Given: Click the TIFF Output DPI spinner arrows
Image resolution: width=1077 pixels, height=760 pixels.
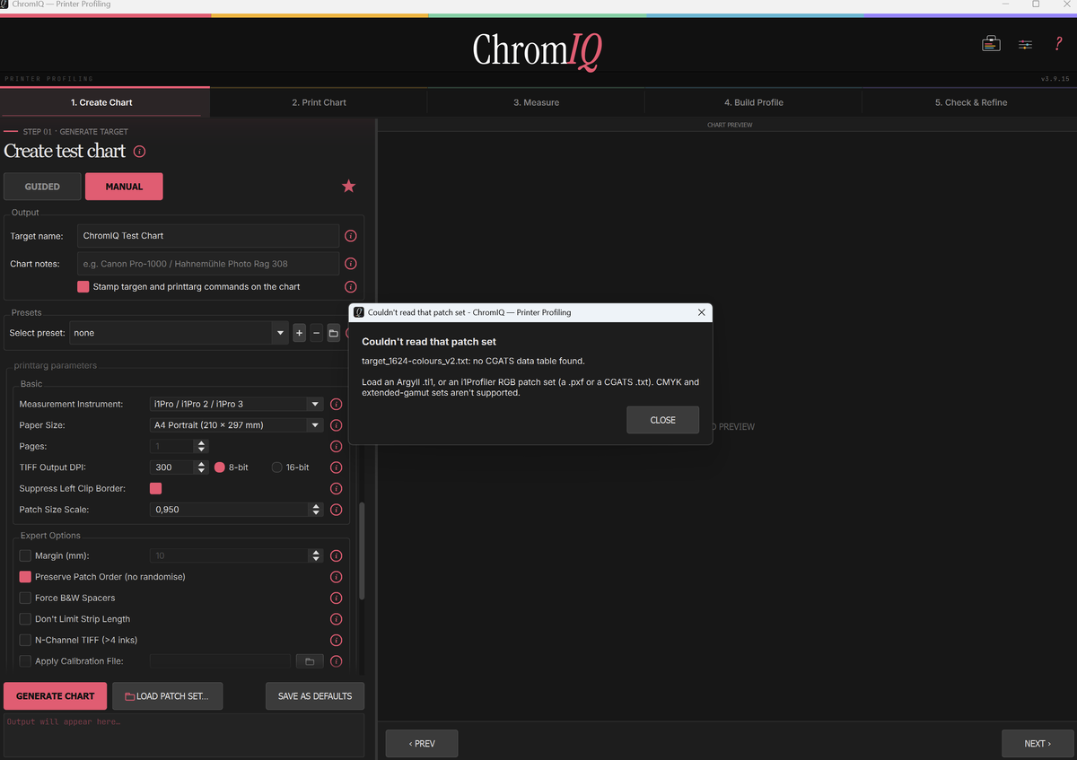Looking at the screenshot, I should pos(201,467).
